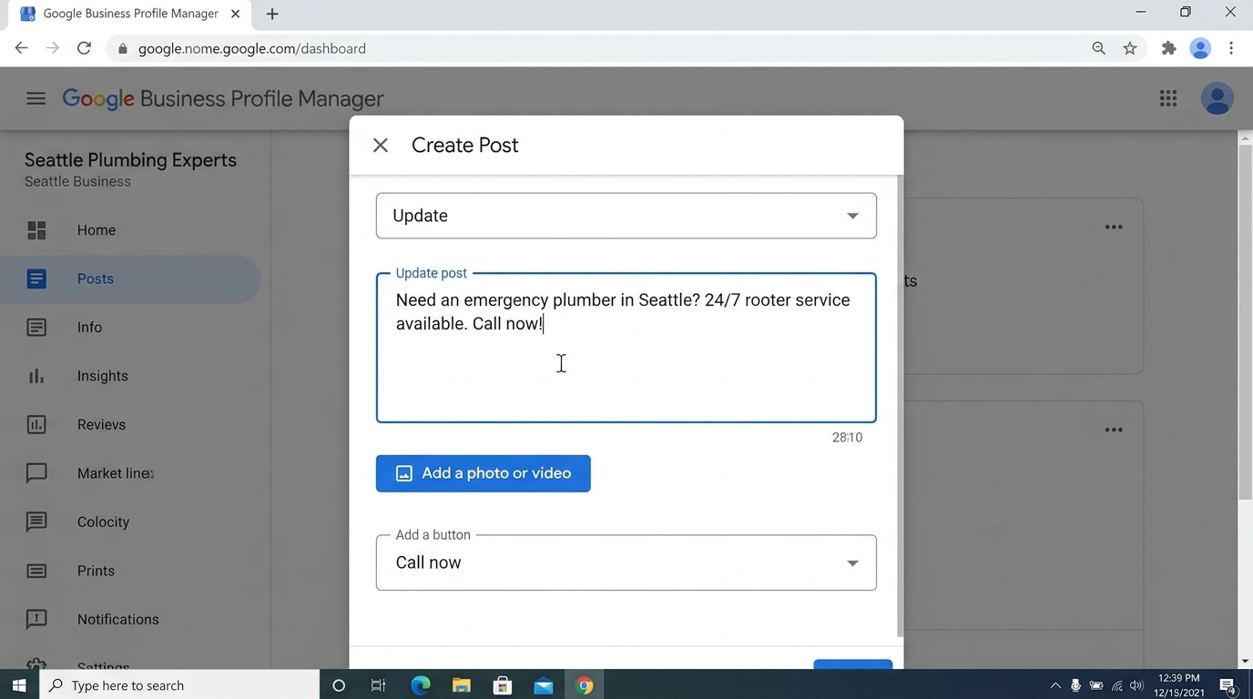Open the browser zoom search icon
Viewport: 1253px width, 699px height.
[x=1098, y=48]
